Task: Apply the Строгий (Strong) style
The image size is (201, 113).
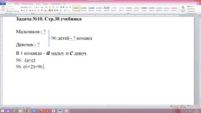Action: (144, 9)
